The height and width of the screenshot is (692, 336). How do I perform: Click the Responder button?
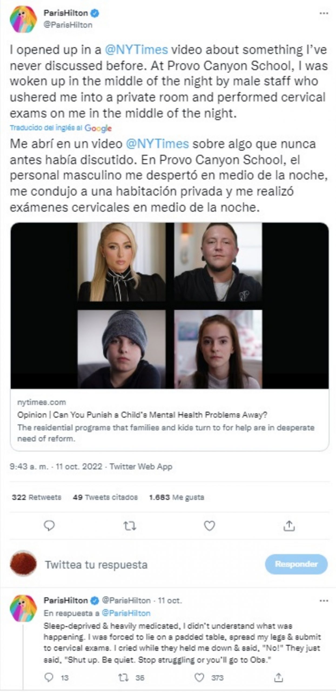click(296, 564)
